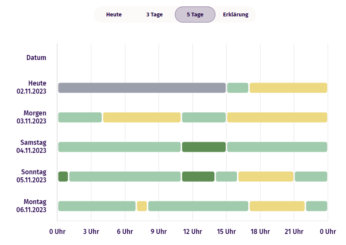The width and height of the screenshot is (346, 245).
Task: Click the 12 Uhr axis label
Action: [x=192, y=232]
